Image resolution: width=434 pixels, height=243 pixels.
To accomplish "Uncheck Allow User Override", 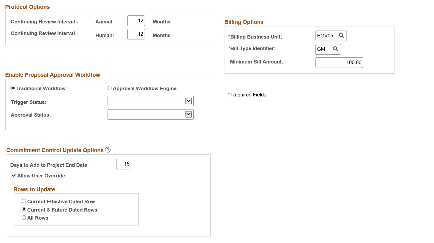I will coord(14,175).
